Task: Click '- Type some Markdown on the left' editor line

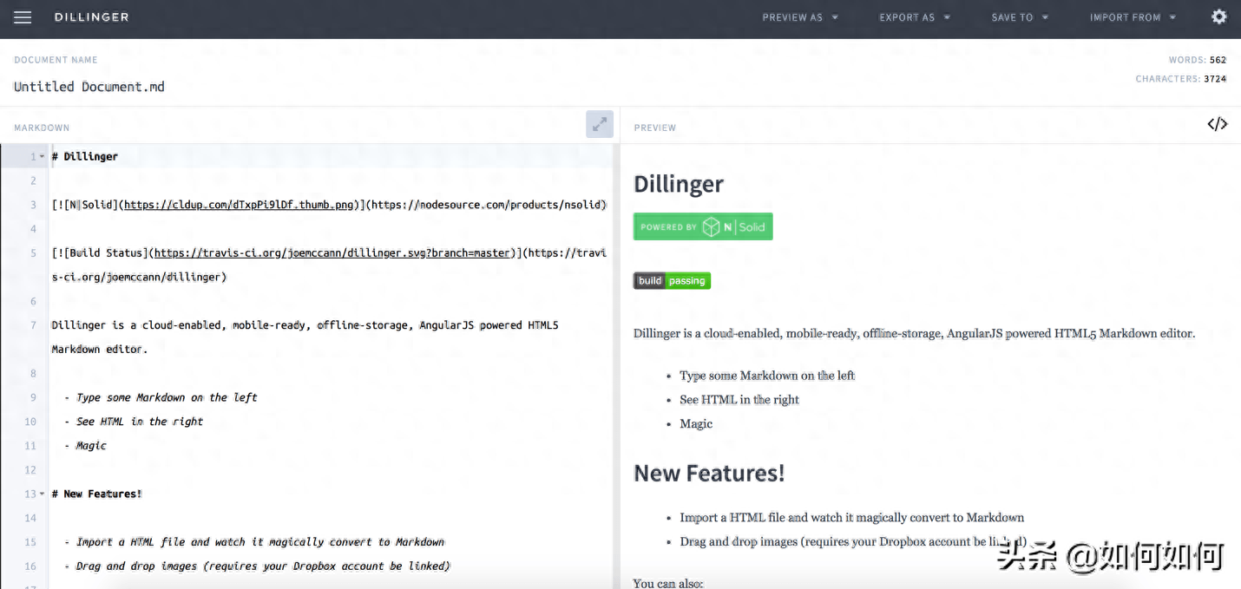Action: click(x=161, y=397)
